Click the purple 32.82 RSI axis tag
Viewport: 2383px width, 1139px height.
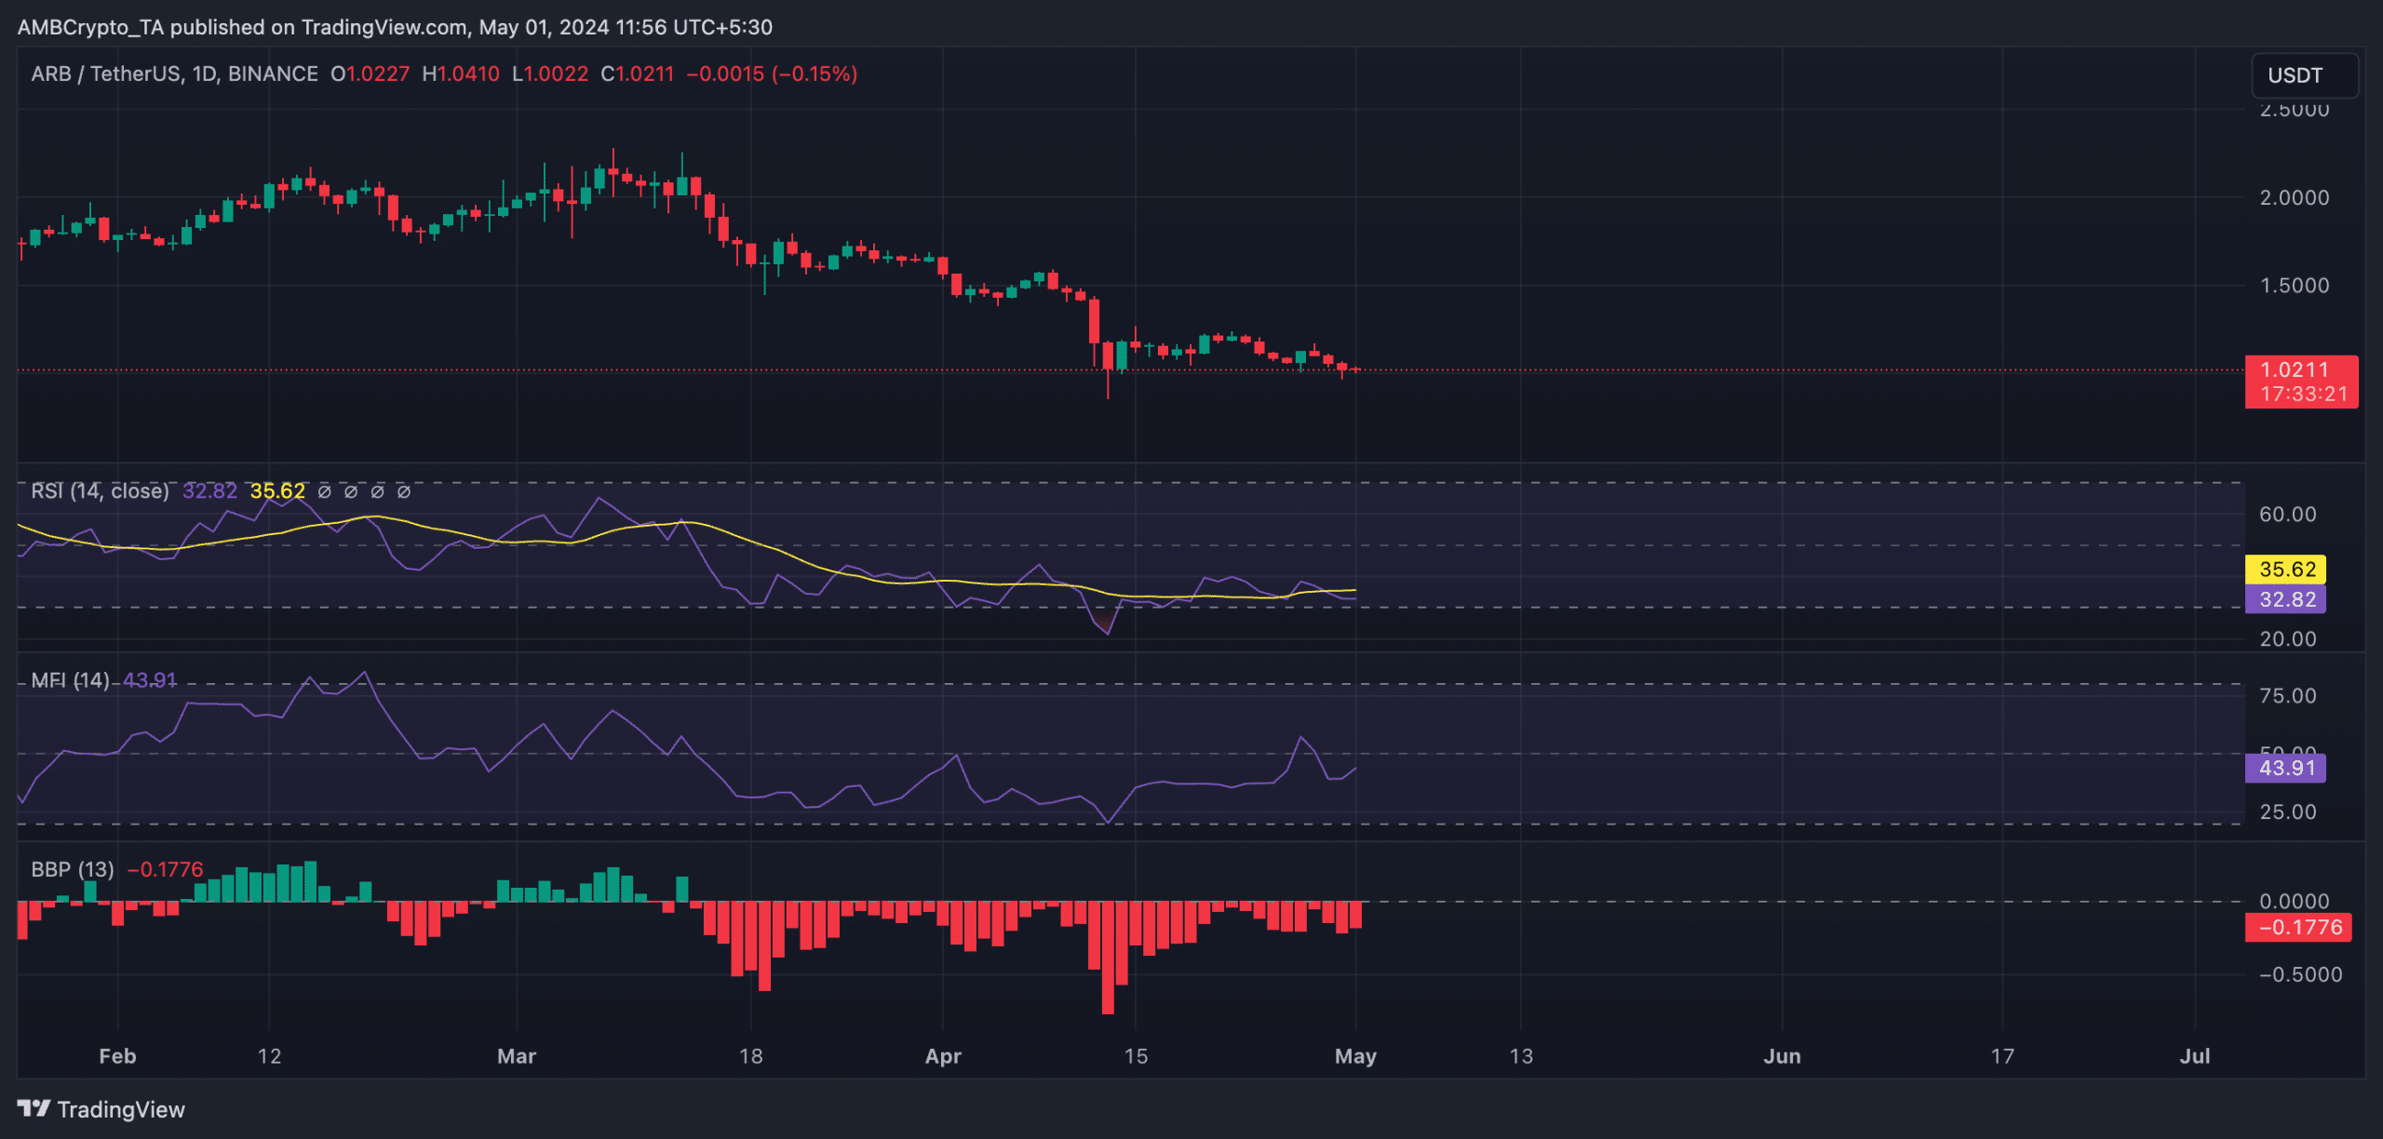point(2285,599)
